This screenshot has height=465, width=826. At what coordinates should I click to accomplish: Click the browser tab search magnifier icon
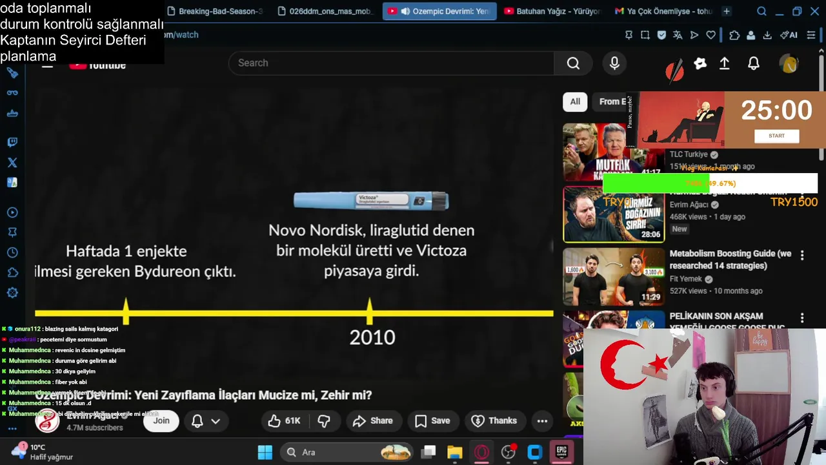(x=761, y=11)
